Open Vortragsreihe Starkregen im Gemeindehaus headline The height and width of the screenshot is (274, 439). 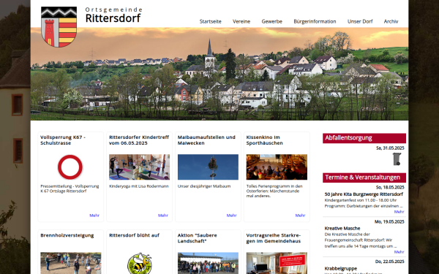coord(274,238)
